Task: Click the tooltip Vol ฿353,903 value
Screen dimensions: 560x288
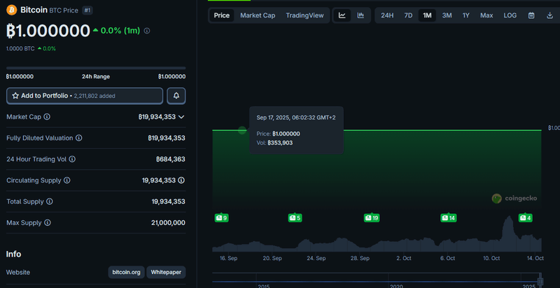Action: 280,143
